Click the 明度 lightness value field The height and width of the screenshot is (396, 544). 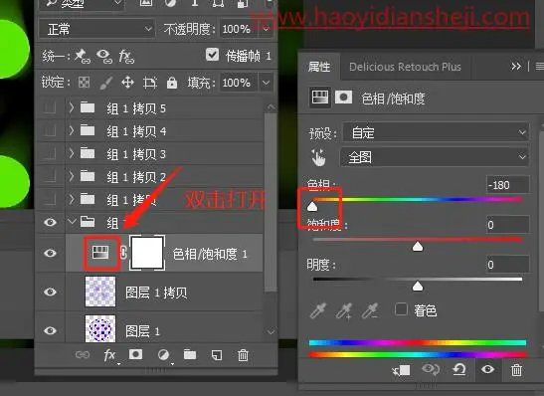507,265
